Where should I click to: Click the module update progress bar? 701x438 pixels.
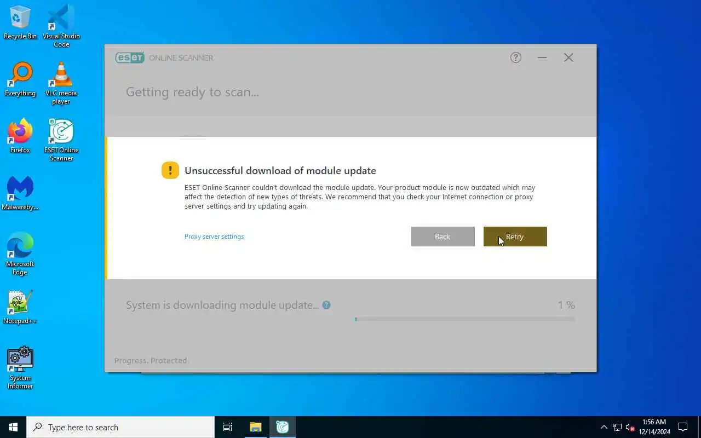click(x=465, y=319)
